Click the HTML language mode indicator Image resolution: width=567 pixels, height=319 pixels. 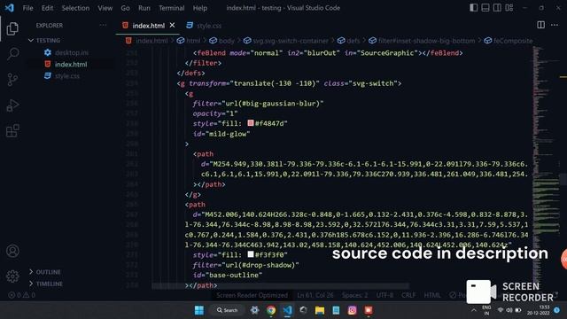tap(432, 295)
